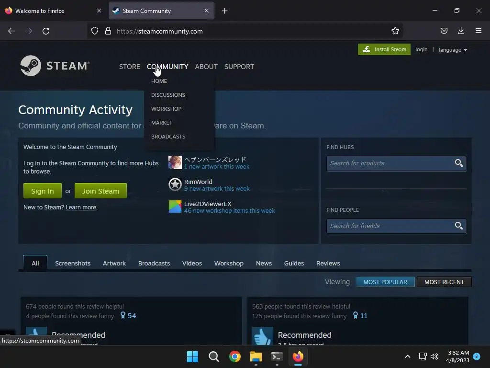Switch to the Artwork tab
490x368 pixels.
pos(114,263)
